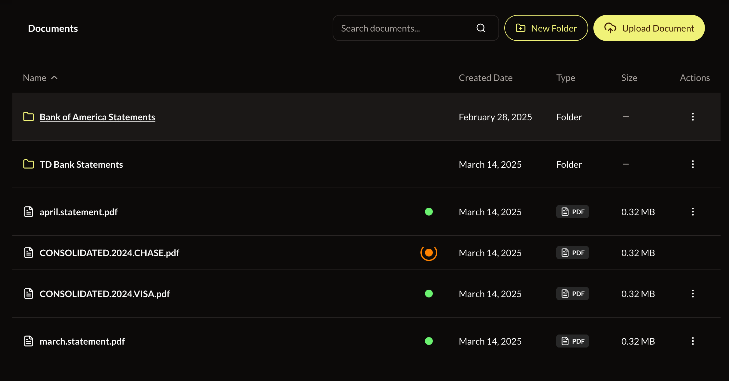The image size is (729, 381).
Task: Click the Search documents input field
Action: pyautogui.click(x=403, y=28)
